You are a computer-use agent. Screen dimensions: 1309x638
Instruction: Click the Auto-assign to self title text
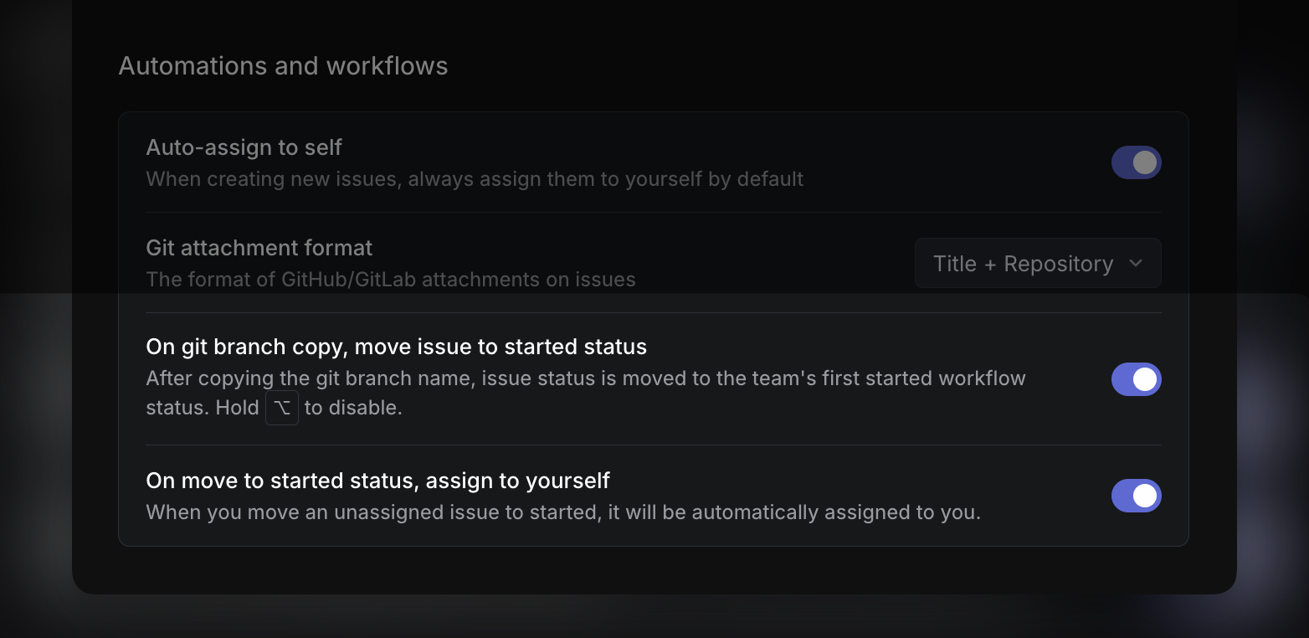coord(244,147)
